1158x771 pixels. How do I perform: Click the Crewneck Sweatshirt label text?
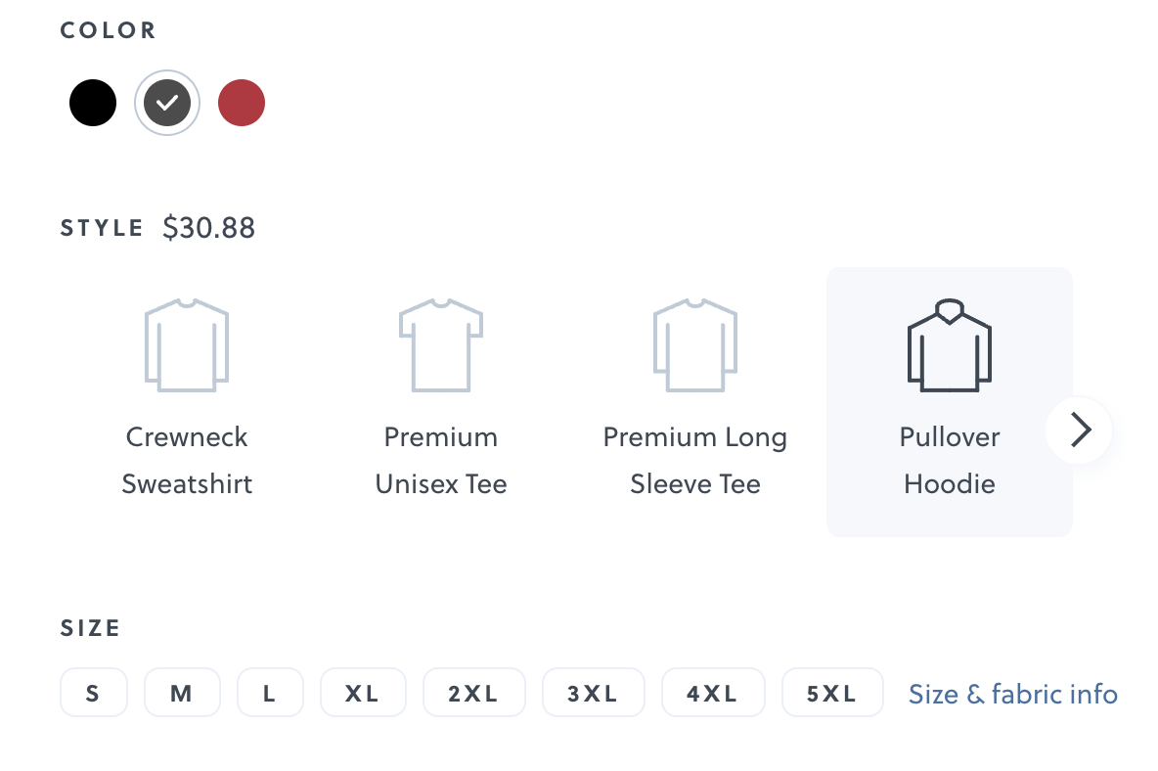pos(187,460)
